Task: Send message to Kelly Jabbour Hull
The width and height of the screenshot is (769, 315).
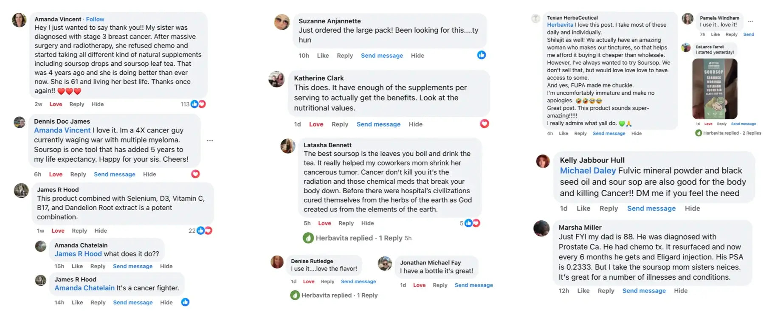Action: tap(651, 208)
